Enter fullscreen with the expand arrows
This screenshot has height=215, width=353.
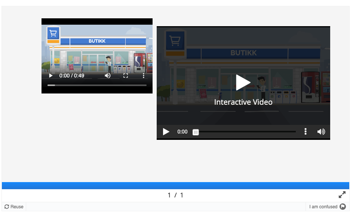coord(342,195)
